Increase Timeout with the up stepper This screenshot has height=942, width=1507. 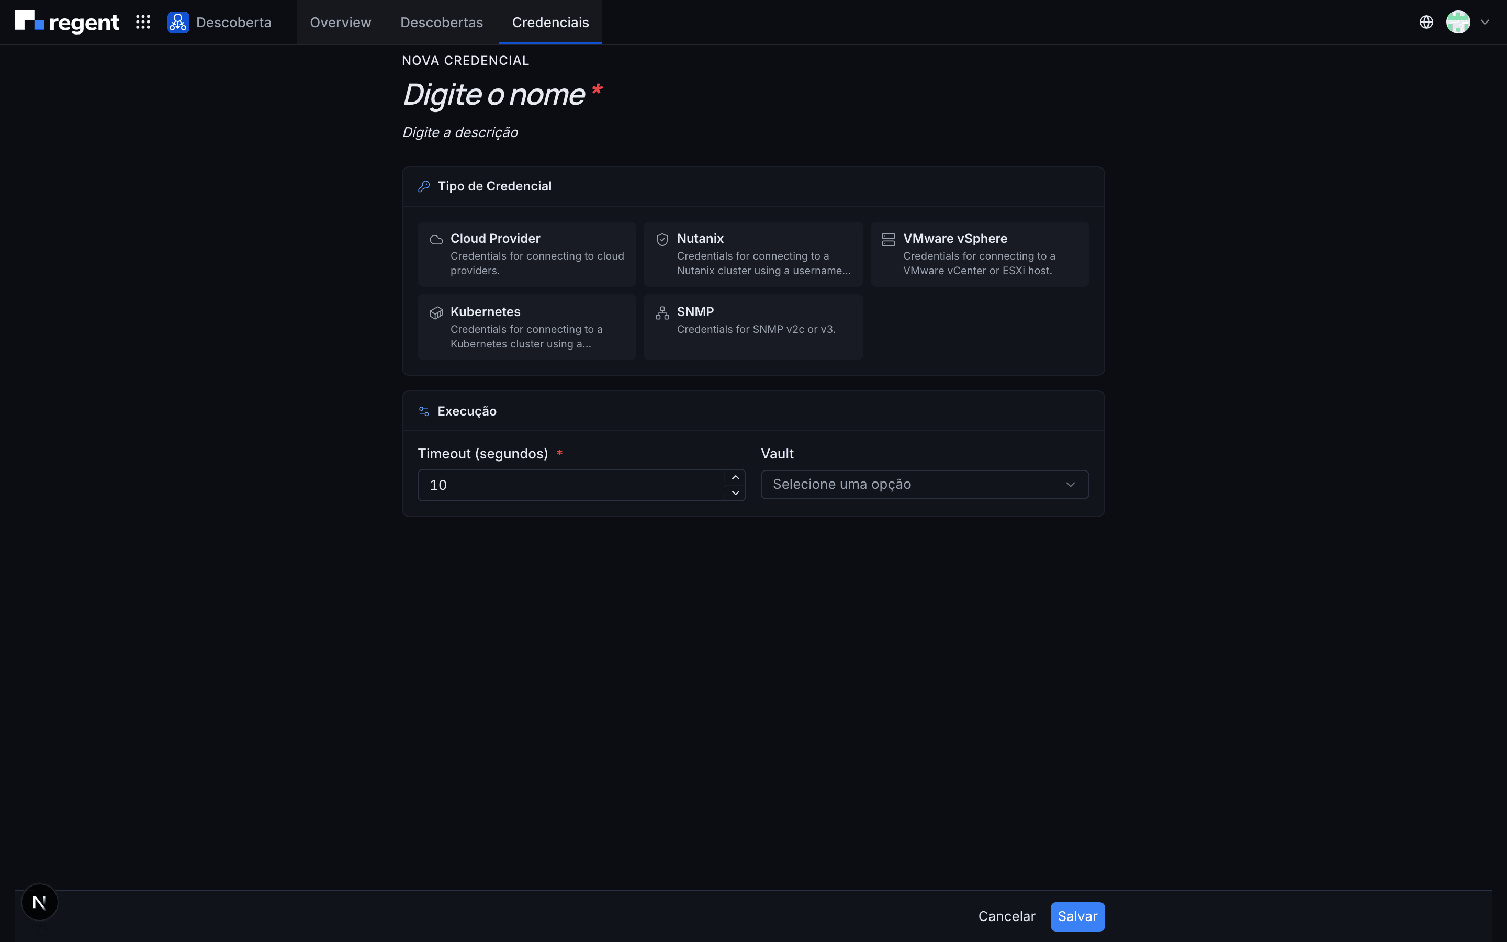tap(735, 478)
